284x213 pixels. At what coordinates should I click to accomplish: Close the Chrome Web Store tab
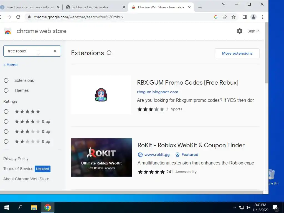tap(189, 7)
